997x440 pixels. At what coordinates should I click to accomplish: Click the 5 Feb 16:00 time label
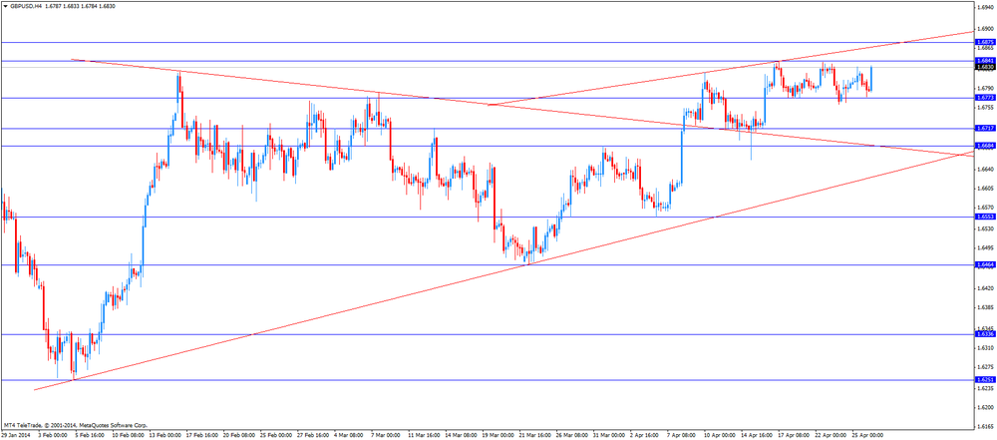(x=91, y=436)
